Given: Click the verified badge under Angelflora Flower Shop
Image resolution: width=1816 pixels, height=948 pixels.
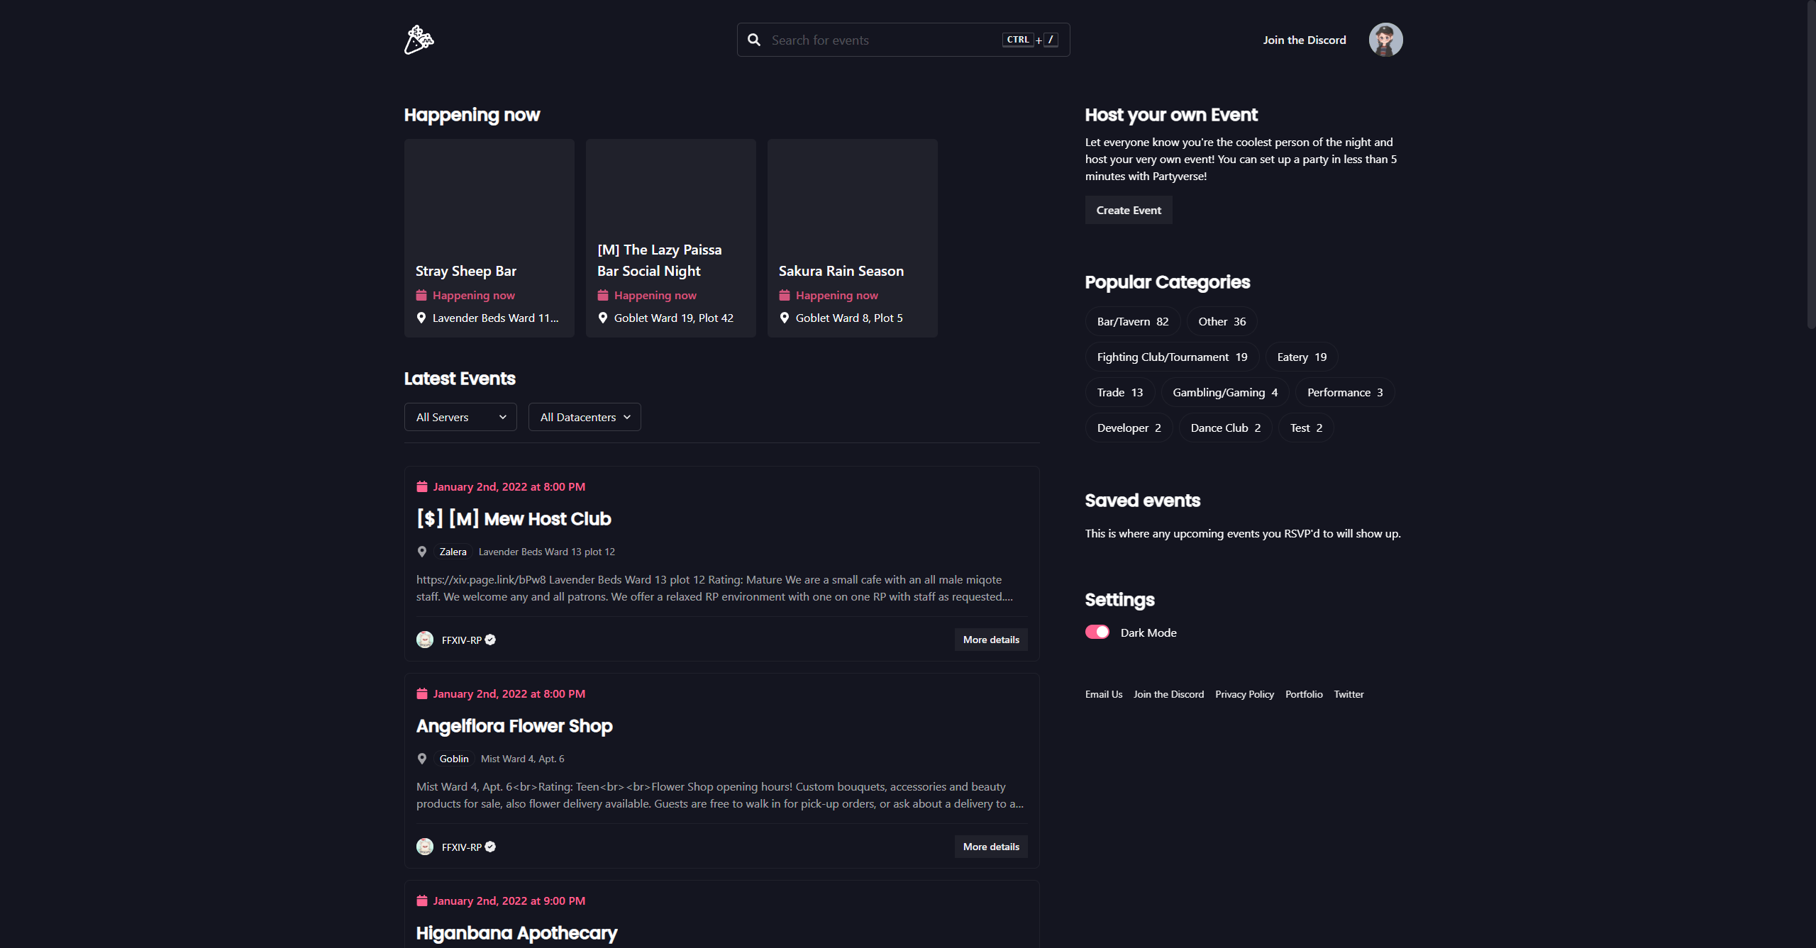Looking at the screenshot, I should click(x=490, y=847).
